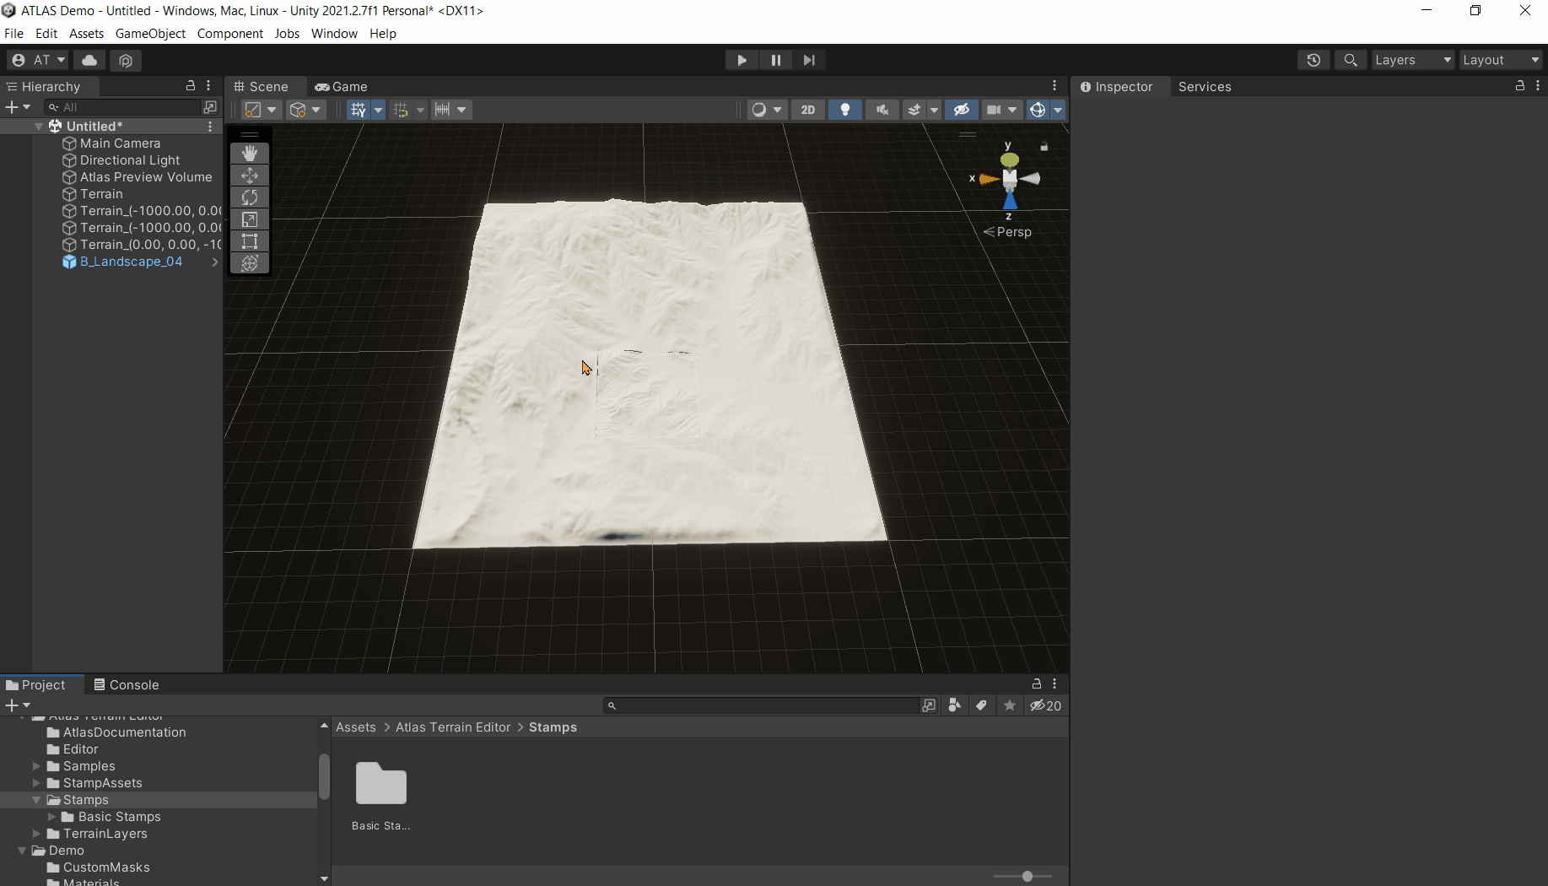Image resolution: width=1548 pixels, height=886 pixels.
Task: Select the Hand tool in the Scene view
Action: [x=250, y=153]
